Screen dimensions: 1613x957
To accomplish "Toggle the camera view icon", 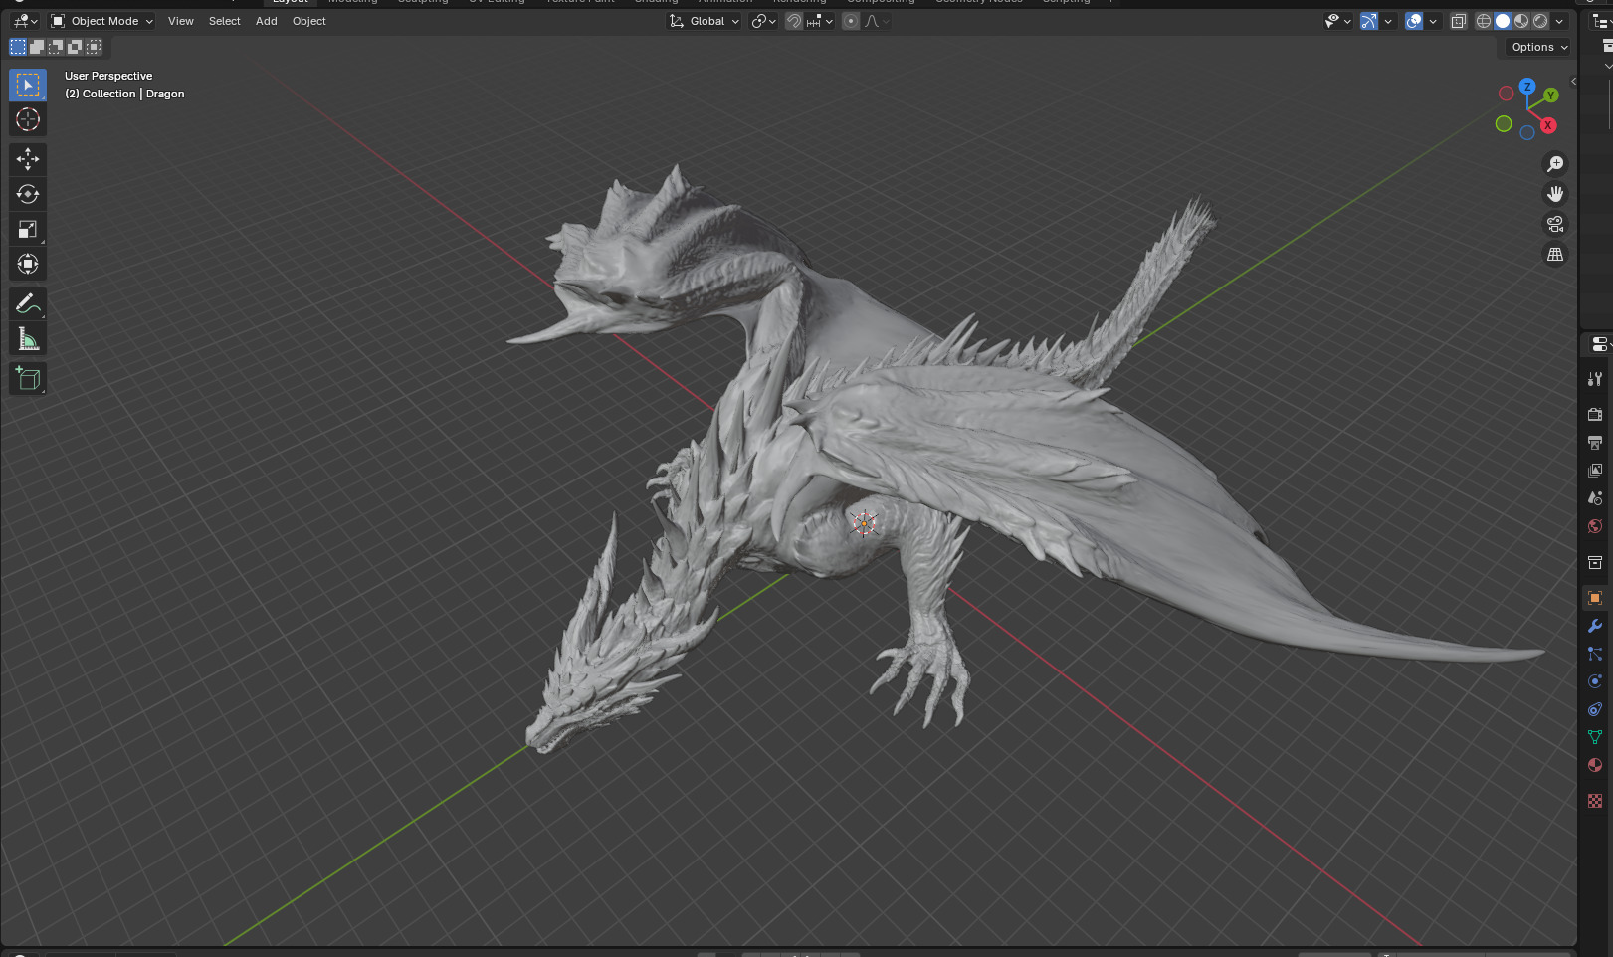I will 1555,224.
